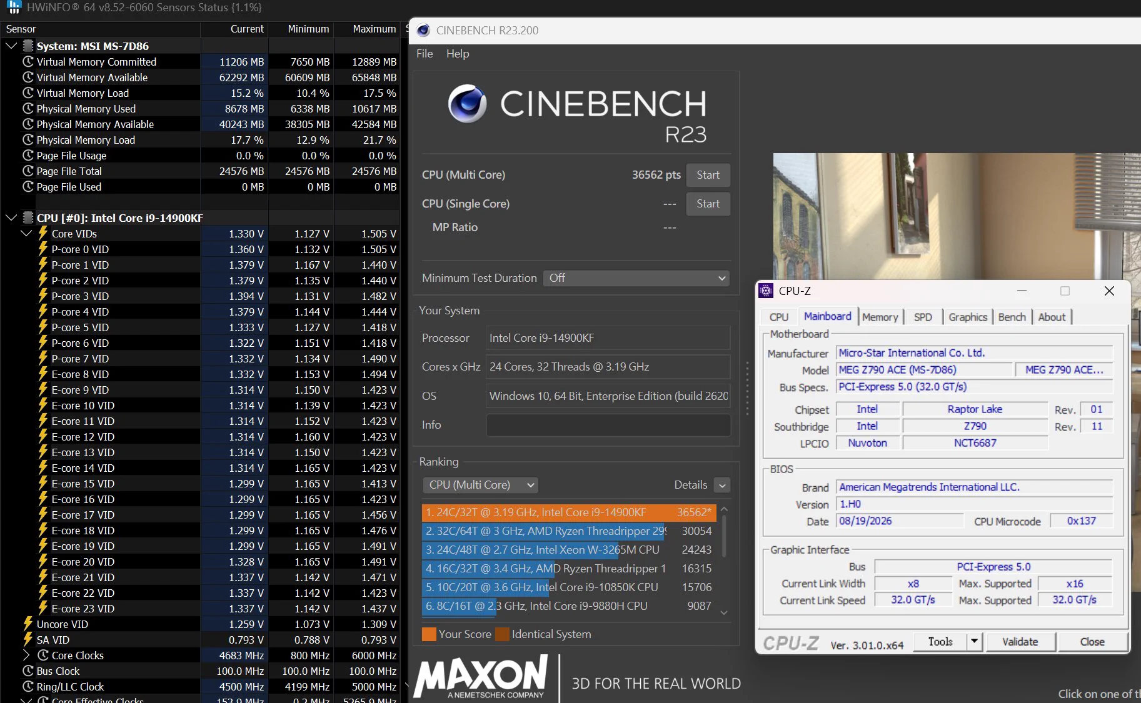The width and height of the screenshot is (1141, 703).
Task: Start the CPU (Single Core) benchmark
Action: tap(708, 204)
